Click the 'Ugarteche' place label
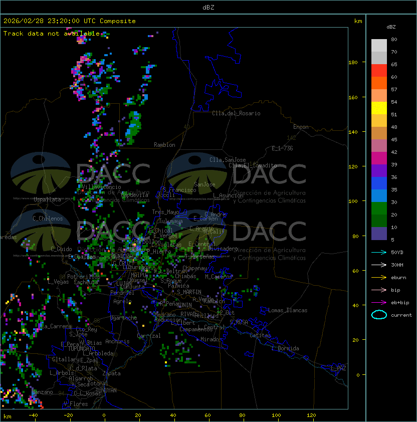The image size is (417, 422). pyautogui.click(x=124, y=318)
